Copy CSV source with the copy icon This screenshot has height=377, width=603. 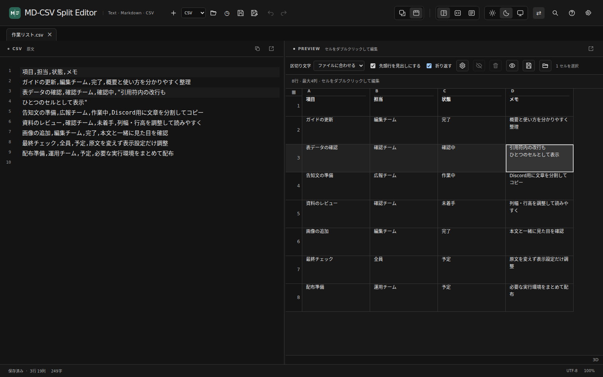click(257, 49)
